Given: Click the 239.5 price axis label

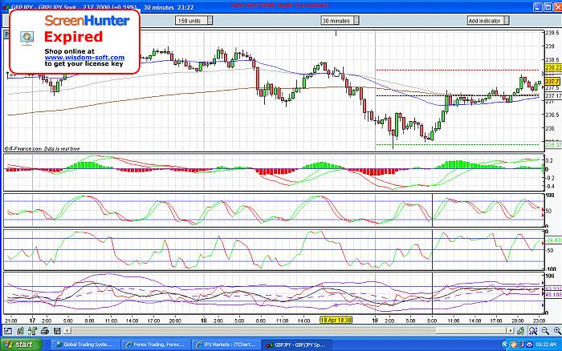Looking at the screenshot, I should (x=552, y=33).
